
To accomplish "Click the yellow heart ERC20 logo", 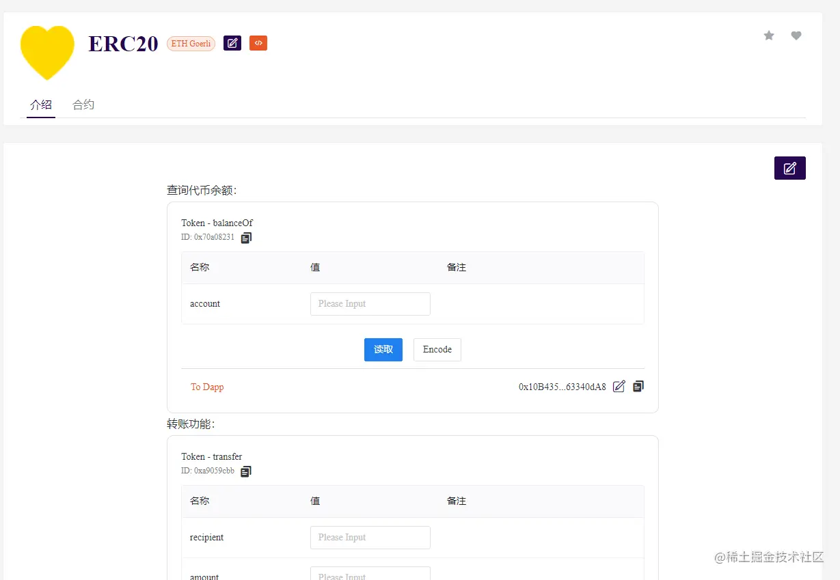I will (x=46, y=52).
